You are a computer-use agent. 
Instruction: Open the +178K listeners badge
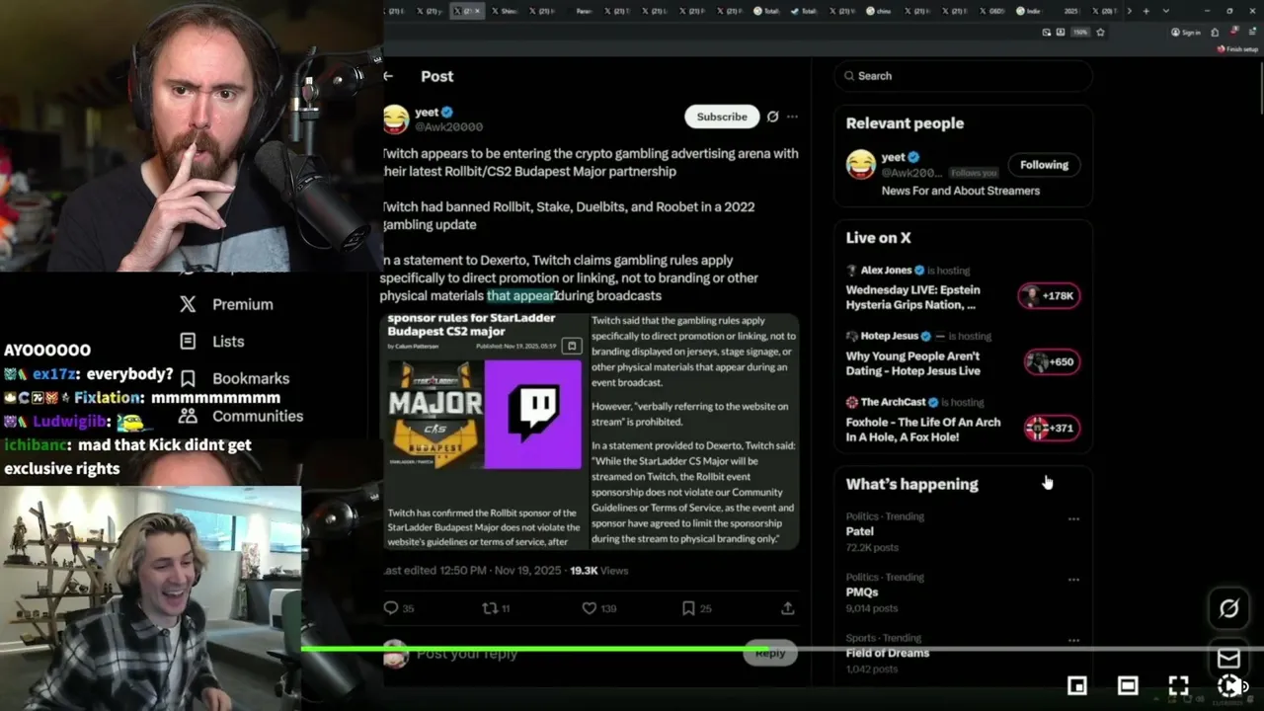[x=1049, y=296]
